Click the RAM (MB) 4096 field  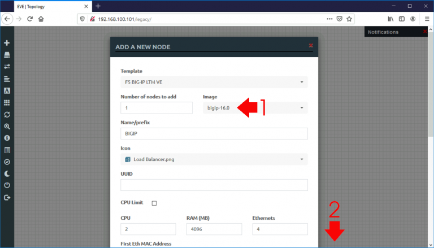tap(214, 229)
